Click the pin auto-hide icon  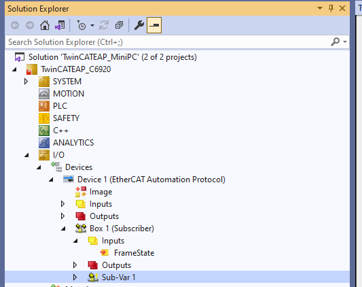[331, 9]
